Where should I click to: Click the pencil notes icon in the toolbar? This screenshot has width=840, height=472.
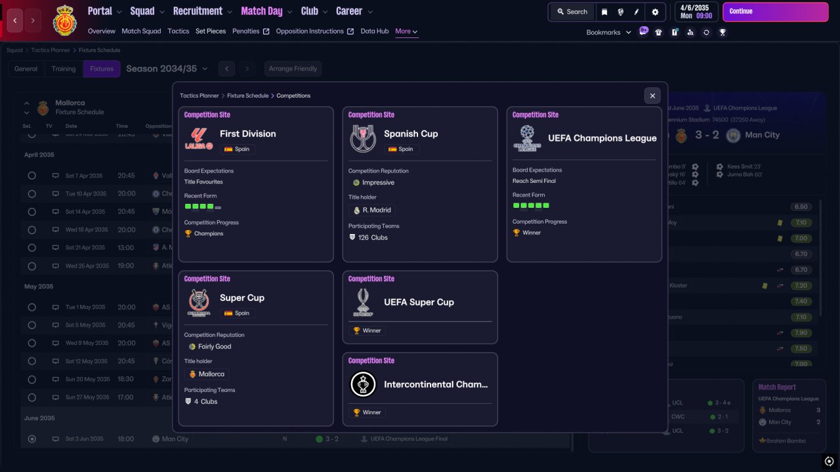coord(637,12)
